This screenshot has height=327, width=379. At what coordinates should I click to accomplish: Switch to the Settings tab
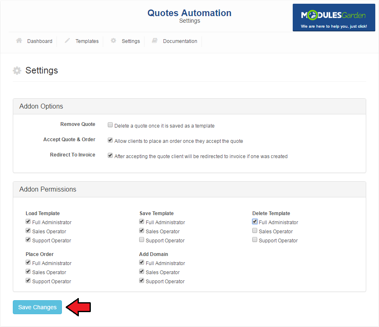click(x=131, y=41)
